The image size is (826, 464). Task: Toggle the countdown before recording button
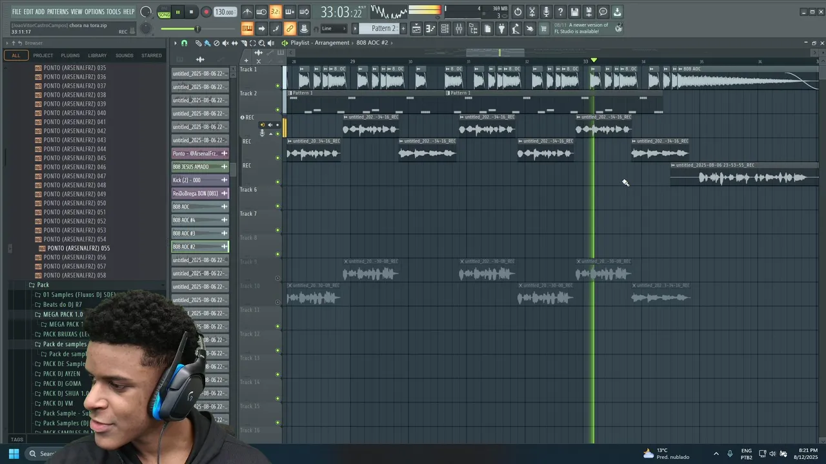pyautogui.click(x=276, y=12)
